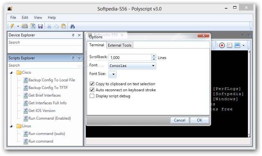Viewport: 262px width, 156px height.
Task: Open dropdown arrow next to the table icon
Action: [x=243, y=45]
